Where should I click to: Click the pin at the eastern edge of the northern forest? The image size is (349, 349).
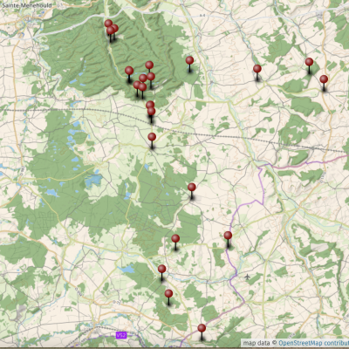pyautogui.click(x=189, y=60)
